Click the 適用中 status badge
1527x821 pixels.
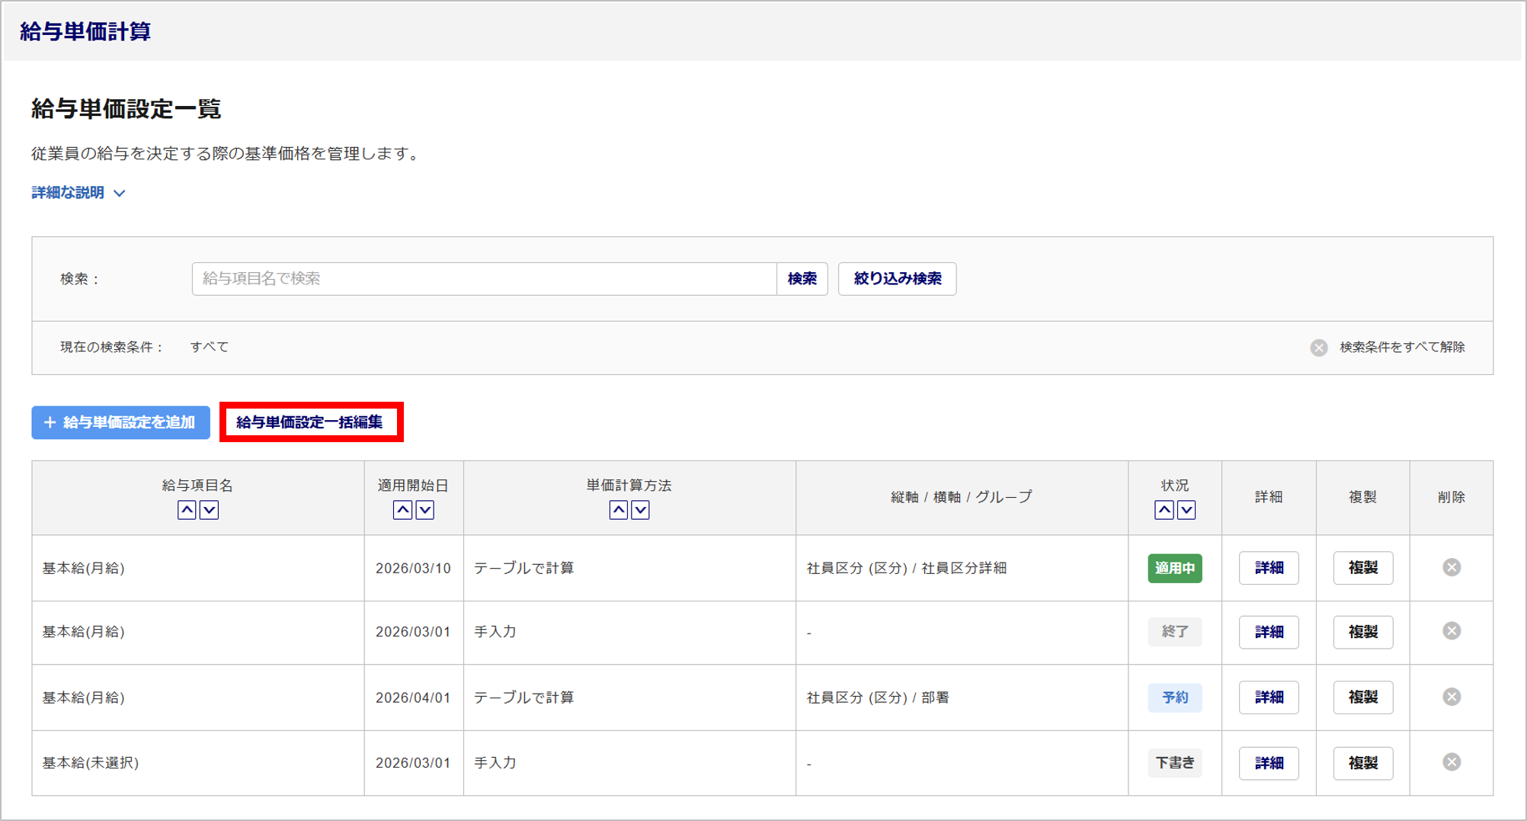(x=1174, y=568)
